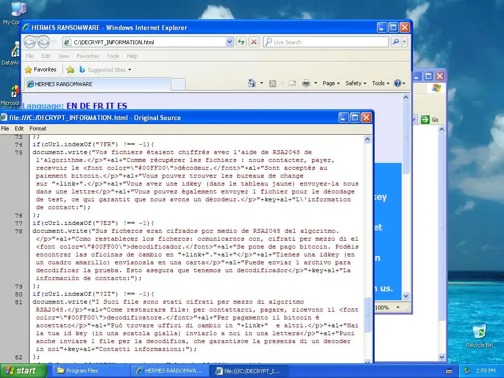
Task: Open the Favorites star button
Action: pyautogui.click(x=40, y=69)
